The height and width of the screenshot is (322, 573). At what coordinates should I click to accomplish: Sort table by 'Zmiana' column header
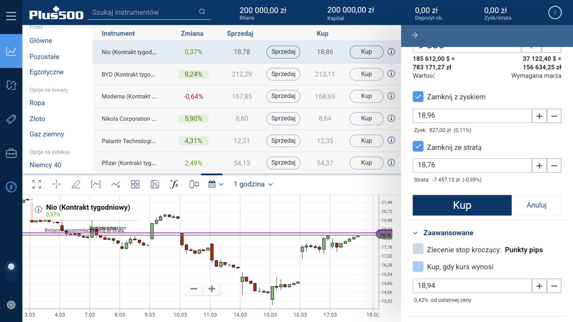tap(192, 34)
